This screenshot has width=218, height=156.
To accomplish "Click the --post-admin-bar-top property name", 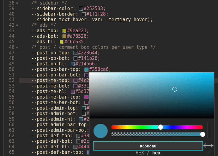I will point(59,125).
